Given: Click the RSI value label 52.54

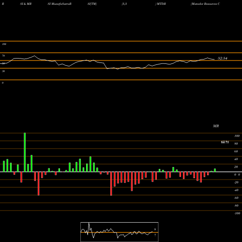Looking at the screenshot, I should pyautogui.click(x=223, y=58).
